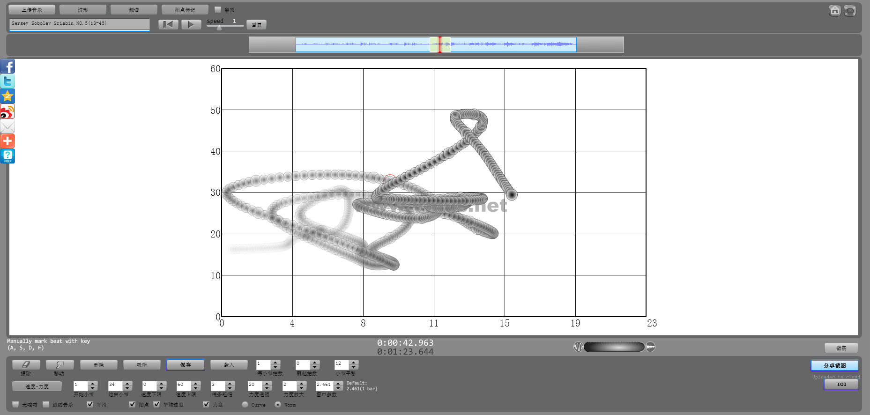Open the Facebook share icon
Image resolution: width=870 pixels, height=415 pixels.
tap(7, 66)
